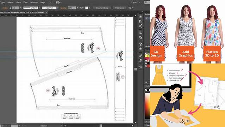The width and height of the screenshot is (225, 127).
Task: Open the Effect menu
Action: pyautogui.click(x=18, y=2)
